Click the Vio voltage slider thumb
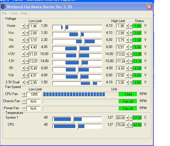The height and width of the screenshot is (146, 170). click(x=83, y=42)
